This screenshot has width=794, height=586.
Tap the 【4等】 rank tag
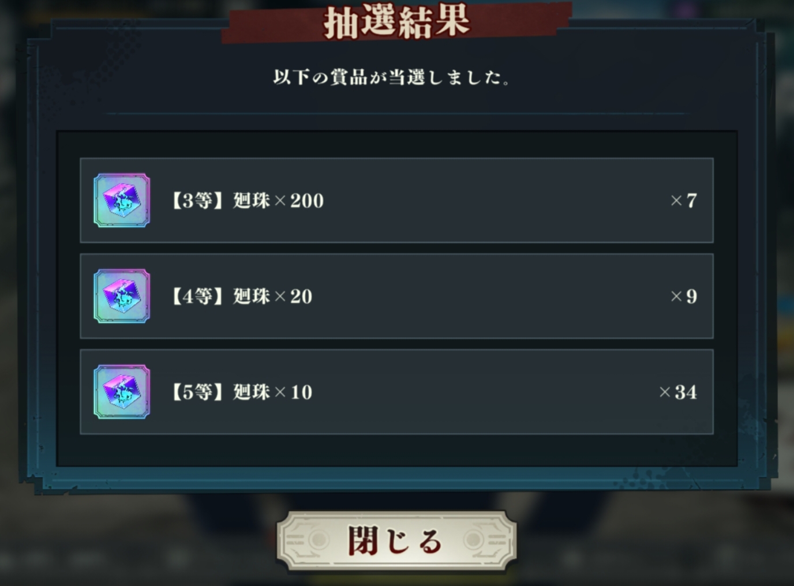[197, 296]
